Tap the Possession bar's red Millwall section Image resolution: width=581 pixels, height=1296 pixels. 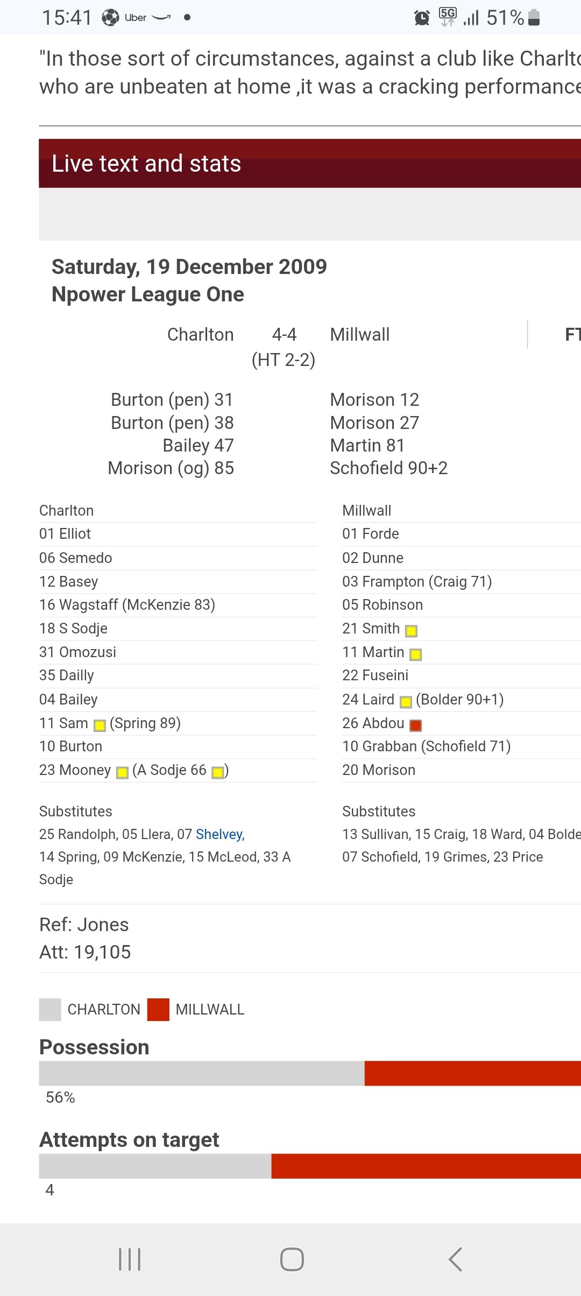point(473,1073)
